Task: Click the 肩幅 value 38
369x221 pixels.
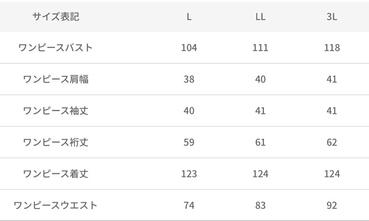Action: tap(189, 79)
